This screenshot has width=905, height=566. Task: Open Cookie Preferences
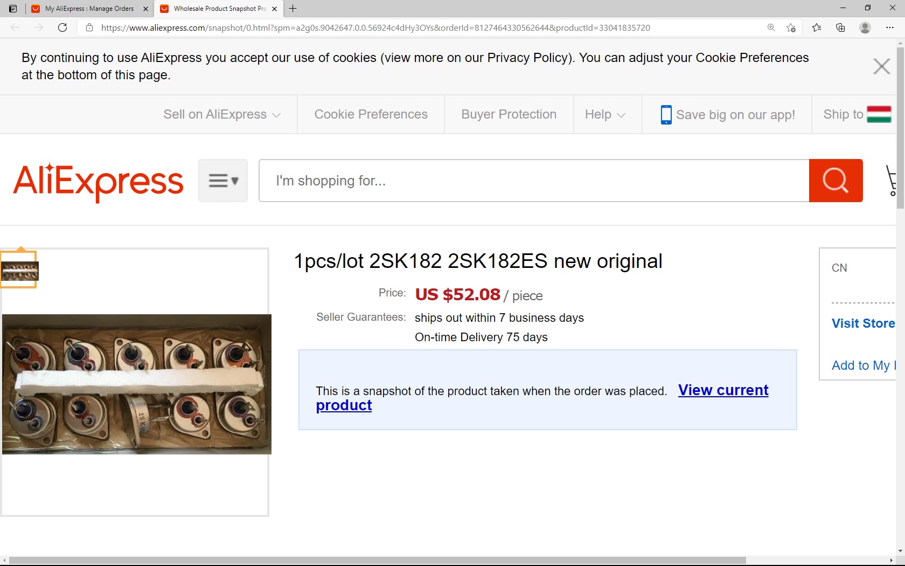pos(371,114)
